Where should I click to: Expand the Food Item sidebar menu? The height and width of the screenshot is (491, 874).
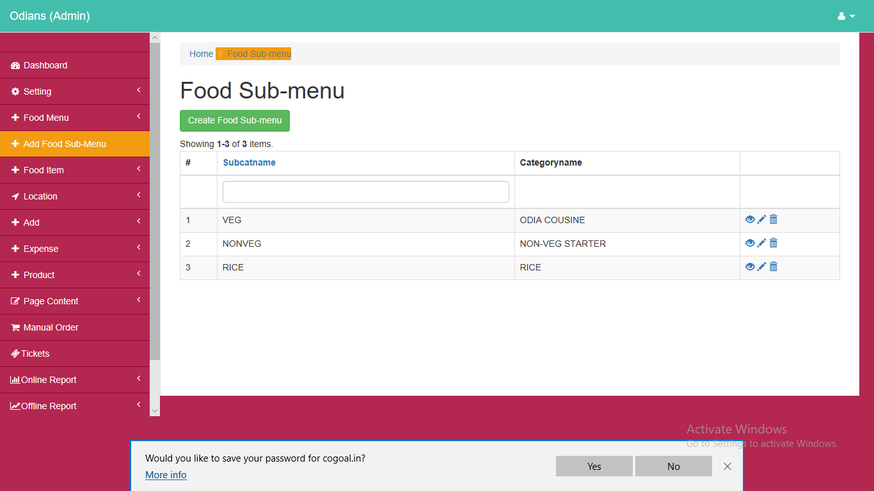[x=74, y=170]
